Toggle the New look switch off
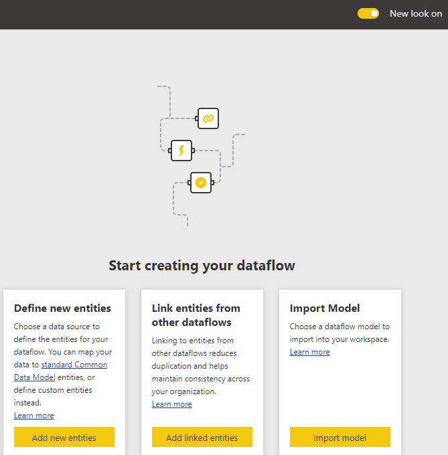The image size is (448, 455). 368,13
